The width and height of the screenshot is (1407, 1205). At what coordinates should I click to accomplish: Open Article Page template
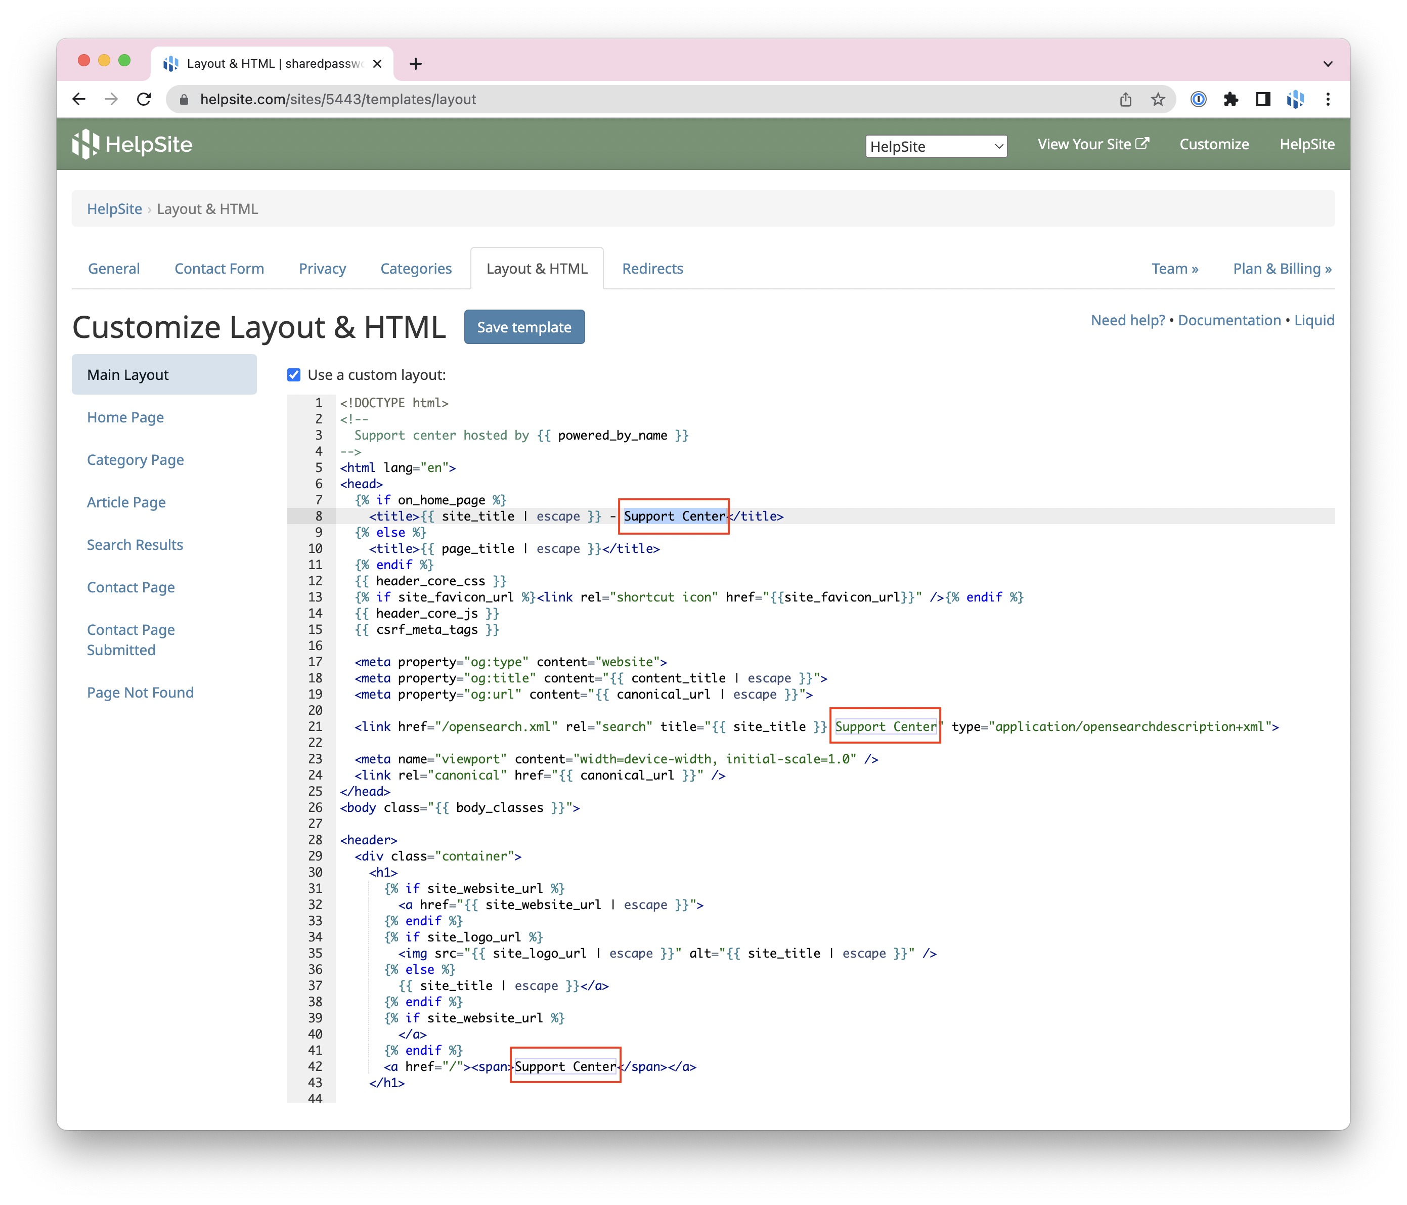tap(126, 502)
